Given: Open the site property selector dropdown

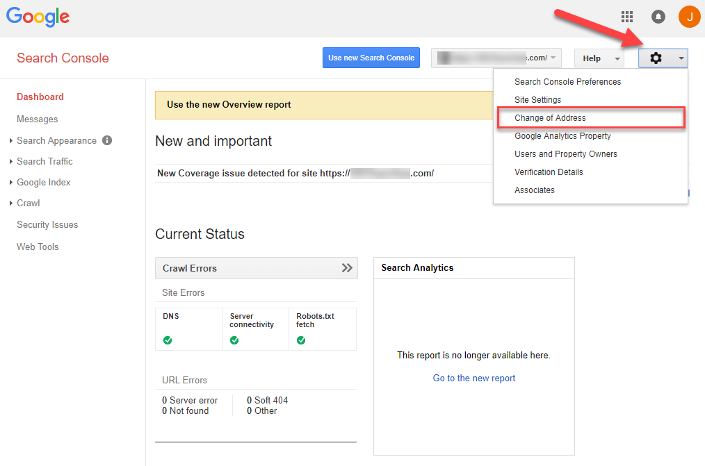Looking at the screenshot, I should pyautogui.click(x=496, y=58).
